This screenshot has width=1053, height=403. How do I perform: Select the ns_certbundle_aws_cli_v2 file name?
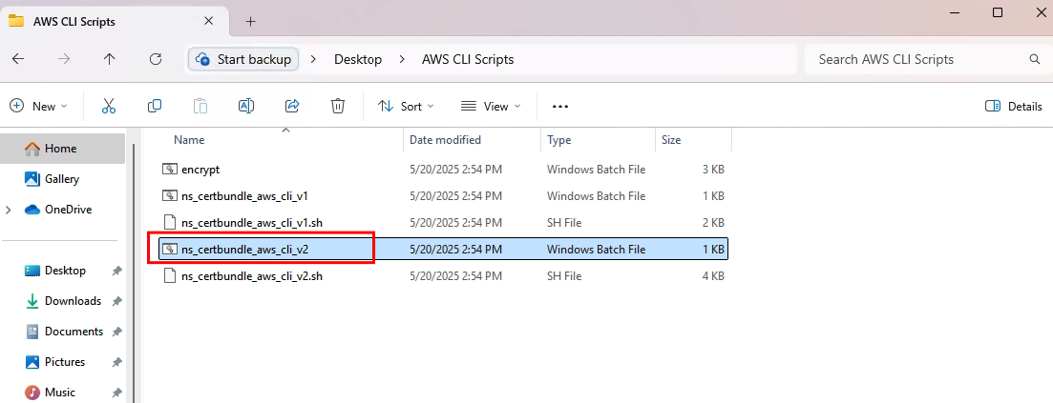point(244,250)
